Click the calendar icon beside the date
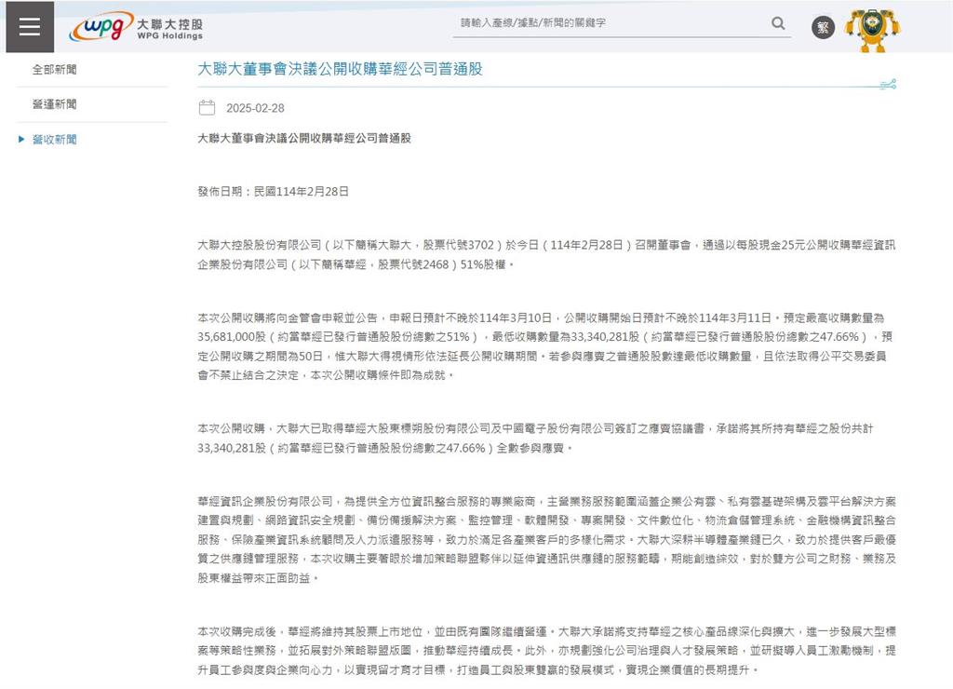 pos(207,108)
